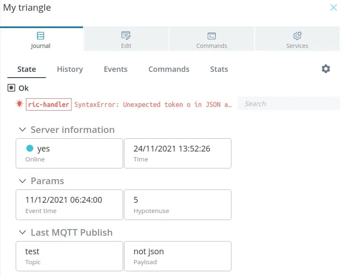Click the hash icon beside Ok

pos(12,88)
